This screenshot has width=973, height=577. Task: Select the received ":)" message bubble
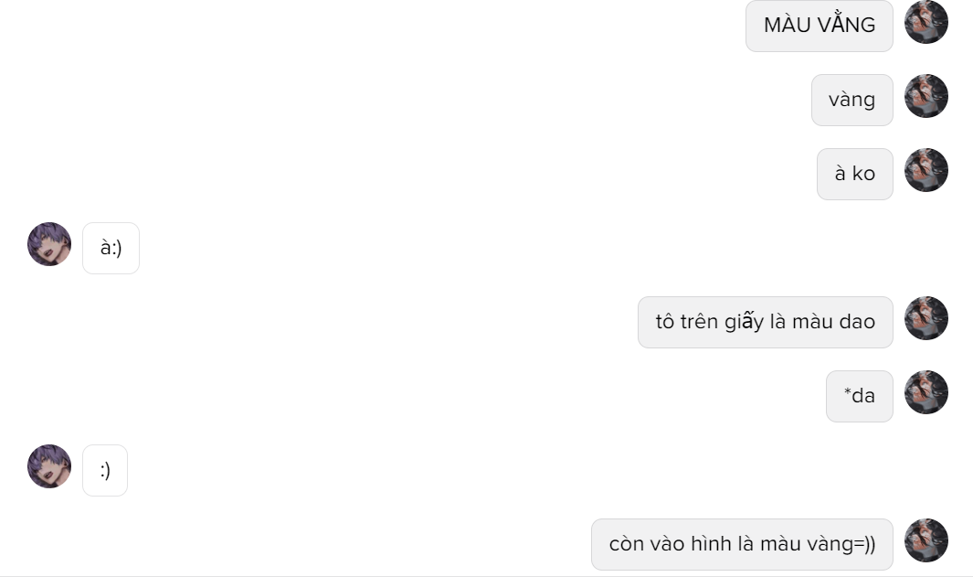[x=105, y=470]
